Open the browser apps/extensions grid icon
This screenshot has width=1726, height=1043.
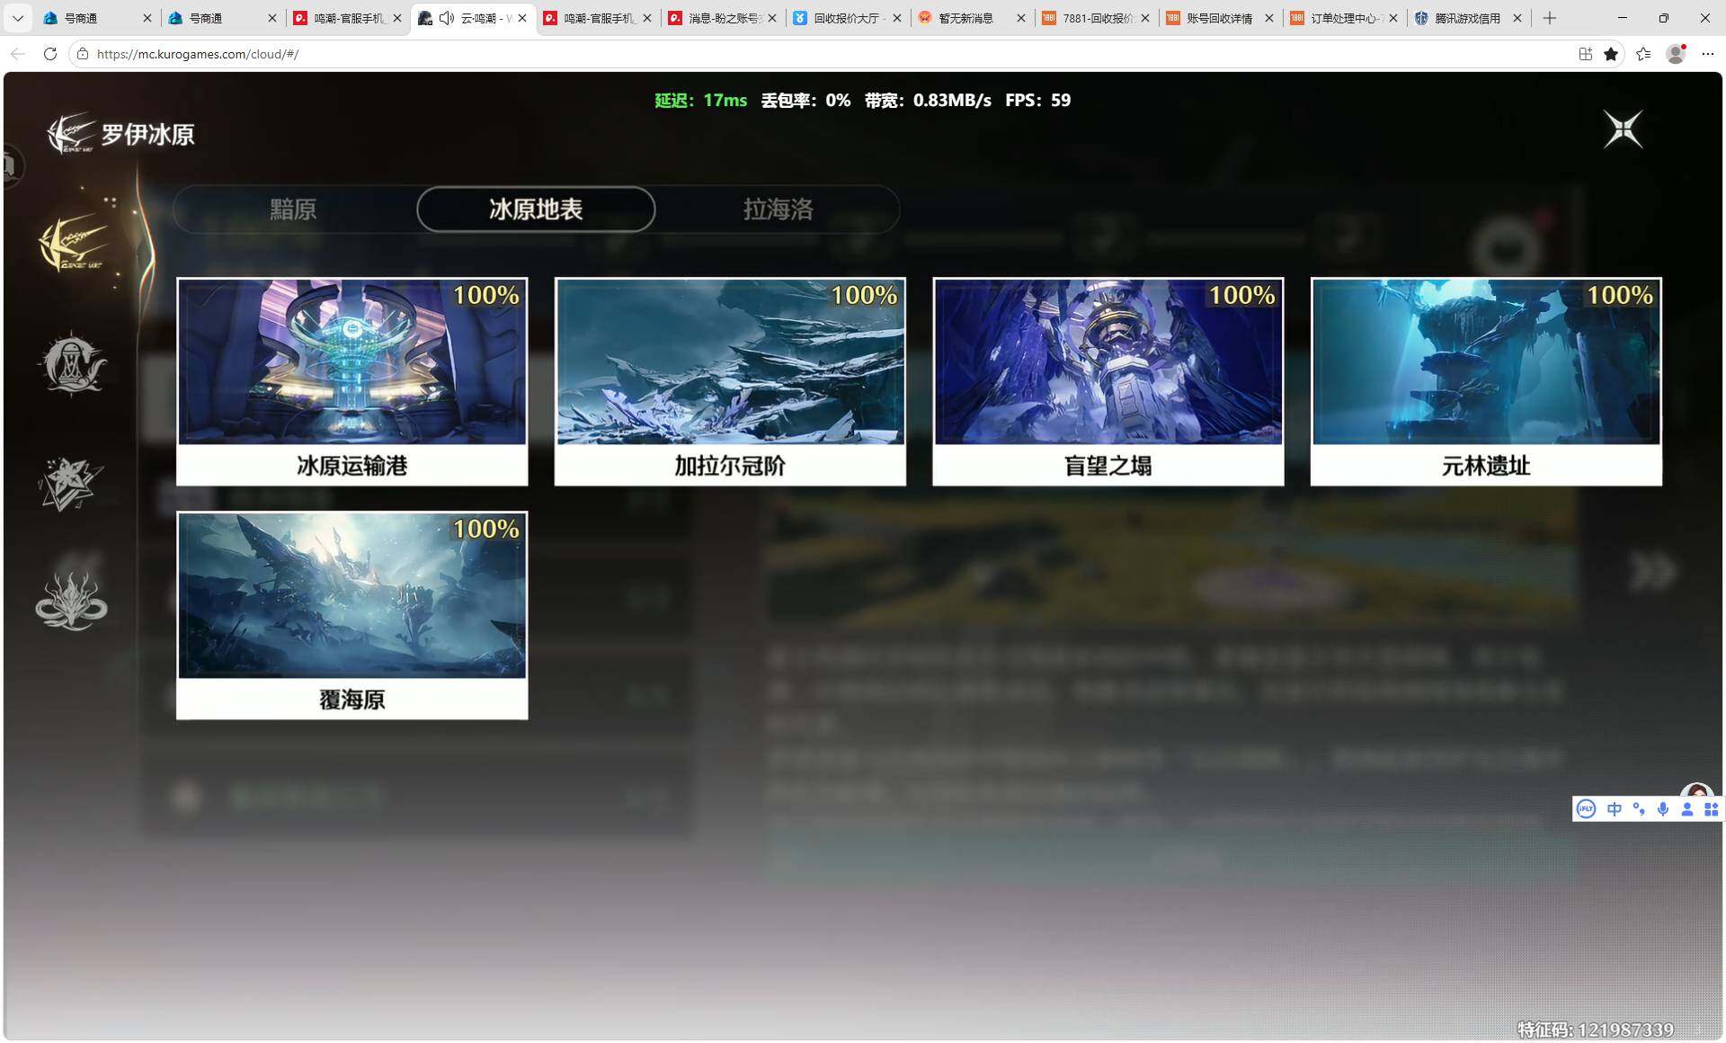pyautogui.click(x=1586, y=54)
